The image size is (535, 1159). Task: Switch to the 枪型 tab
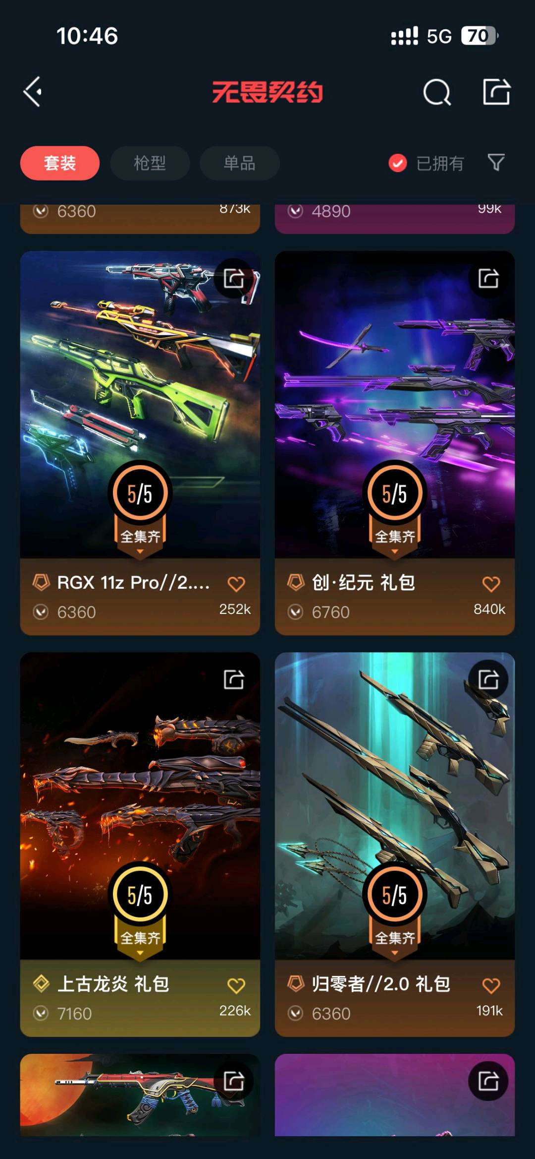click(x=150, y=163)
